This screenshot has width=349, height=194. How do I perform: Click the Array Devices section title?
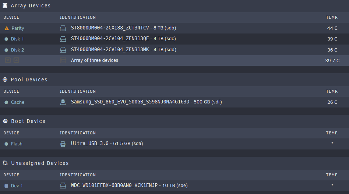point(31,6)
